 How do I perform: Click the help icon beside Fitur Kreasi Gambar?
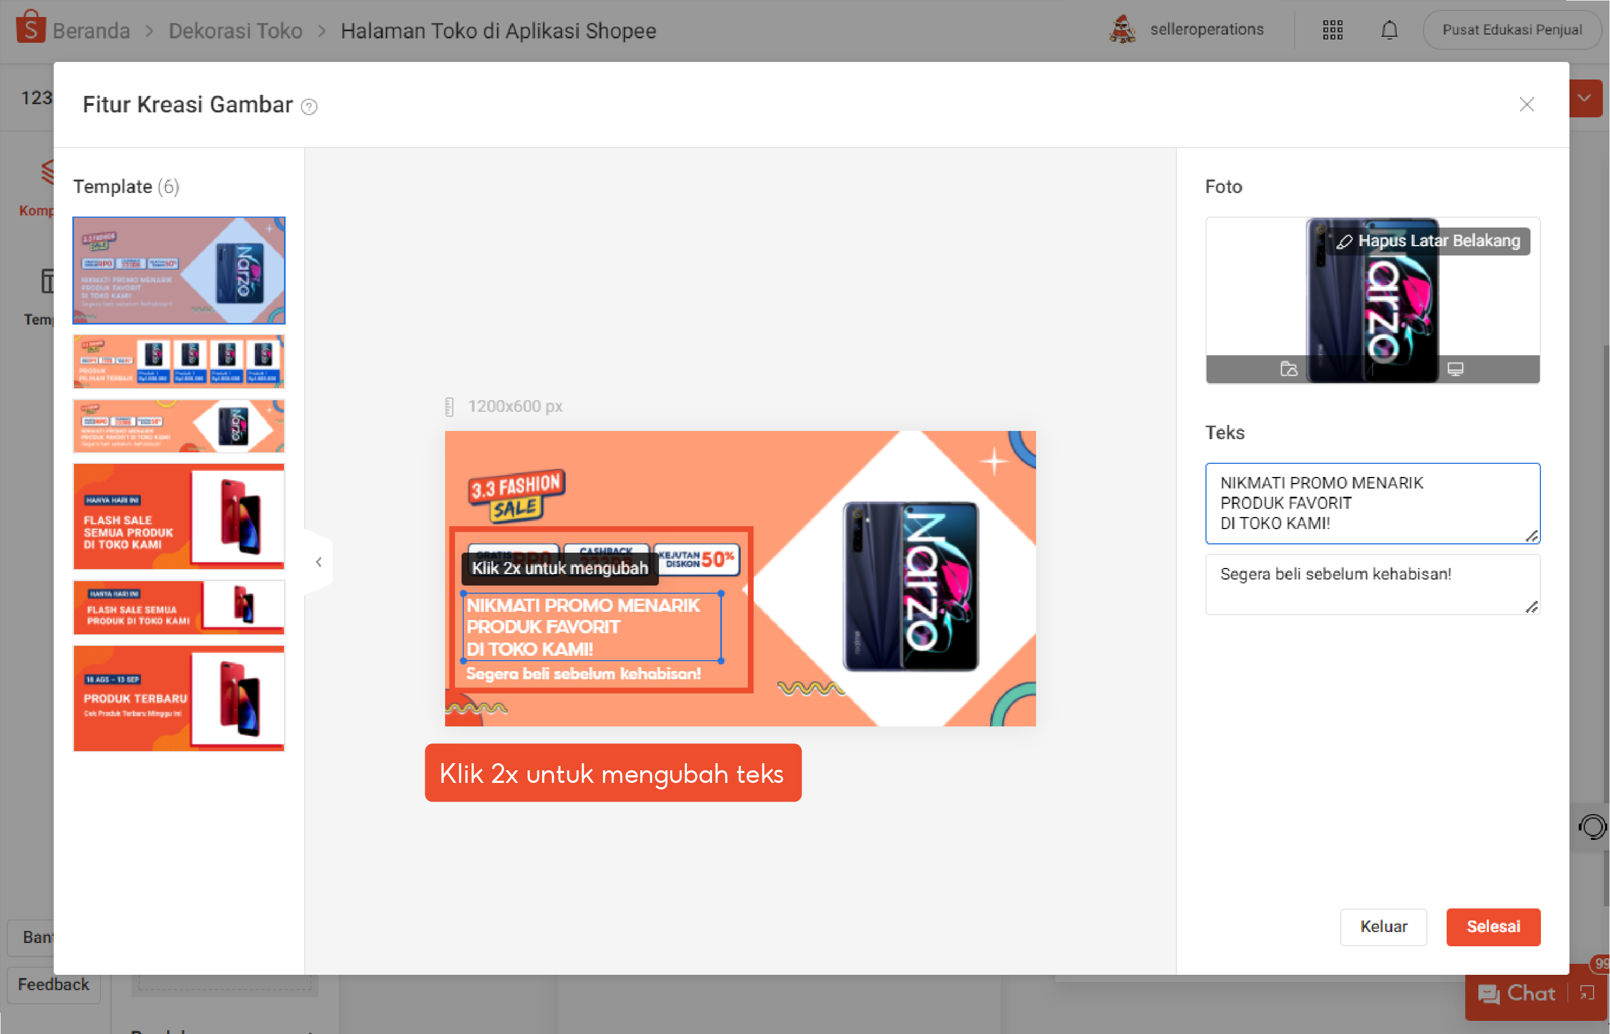tap(309, 107)
